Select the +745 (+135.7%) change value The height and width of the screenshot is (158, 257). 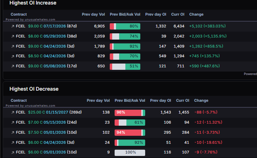tap(205, 56)
